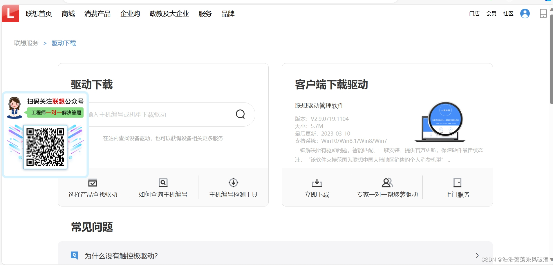Click the 选择产品查找驱动 checkbox-window icon
553x265 pixels.
point(93,183)
